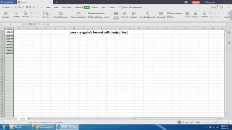Add a new sheet with plus button

pos(29,118)
